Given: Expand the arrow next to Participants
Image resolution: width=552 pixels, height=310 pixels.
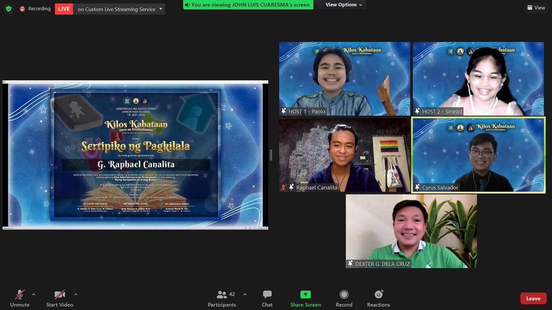Looking at the screenshot, I should (245, 294).
